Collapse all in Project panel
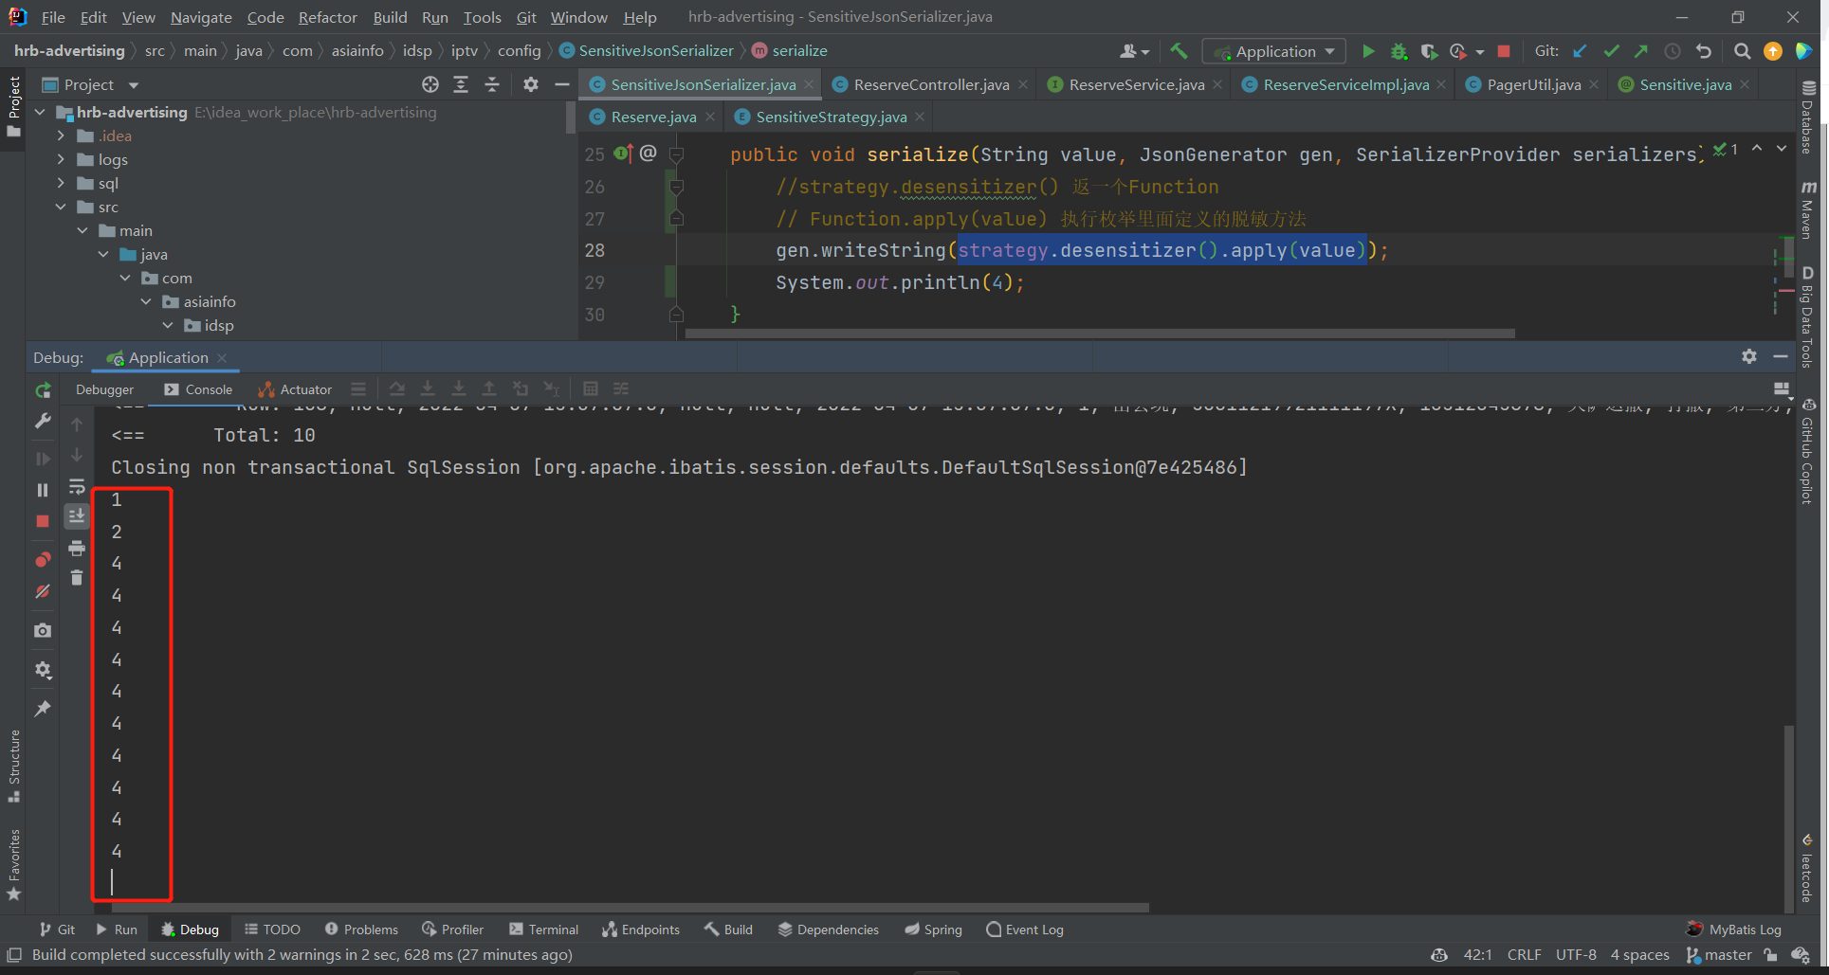1829x975 pixels. [x=492, y=84]
